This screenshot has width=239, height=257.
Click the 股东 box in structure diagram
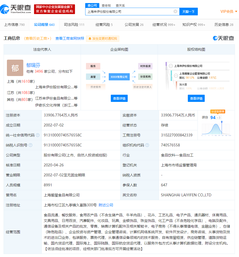point(93,66)
